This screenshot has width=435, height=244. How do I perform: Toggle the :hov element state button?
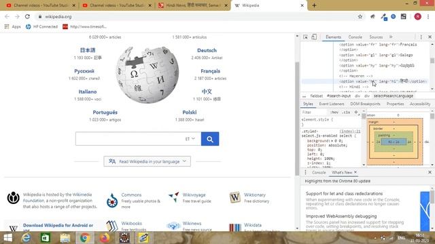tap(334, 113)
